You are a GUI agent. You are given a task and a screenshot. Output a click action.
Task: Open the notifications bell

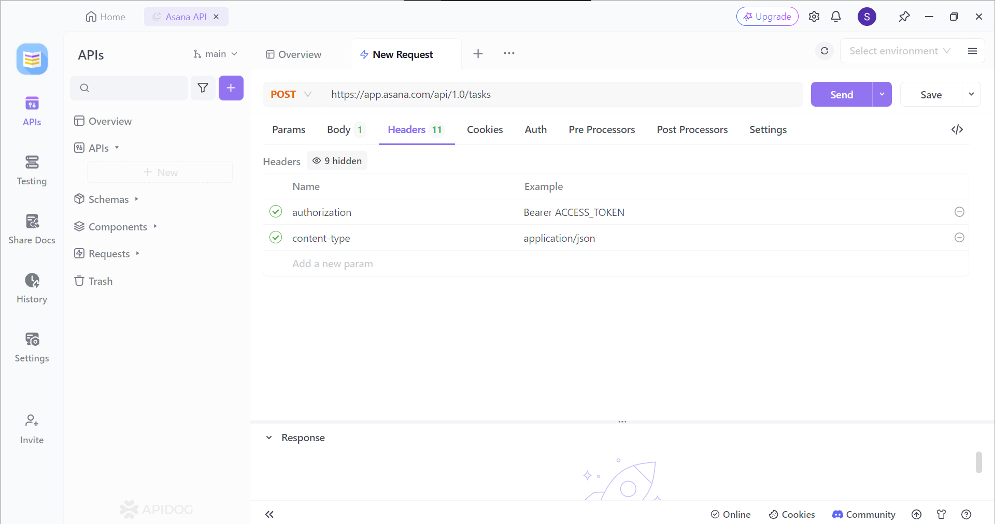(x=836, y=16)
